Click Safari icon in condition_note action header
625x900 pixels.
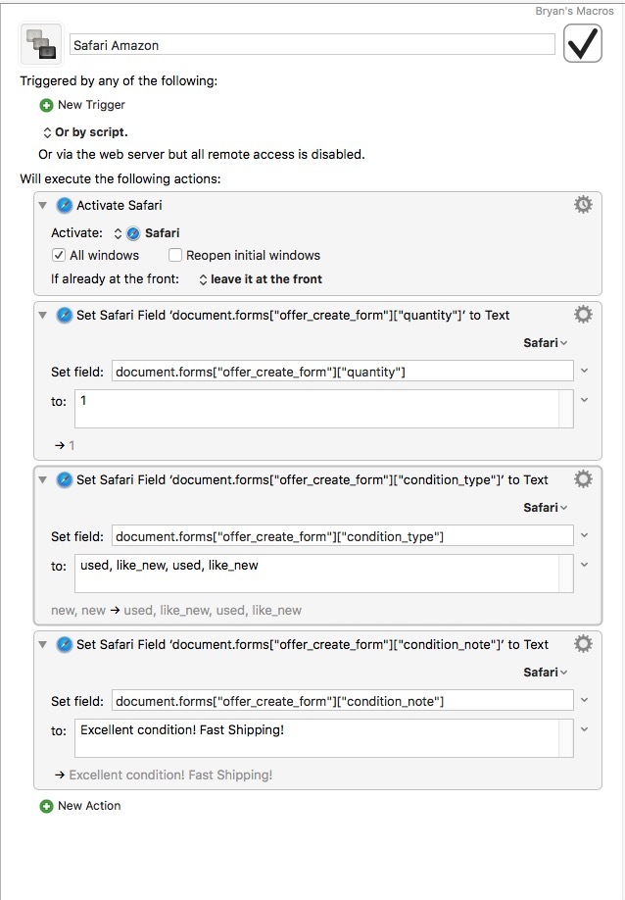[65, 644]
